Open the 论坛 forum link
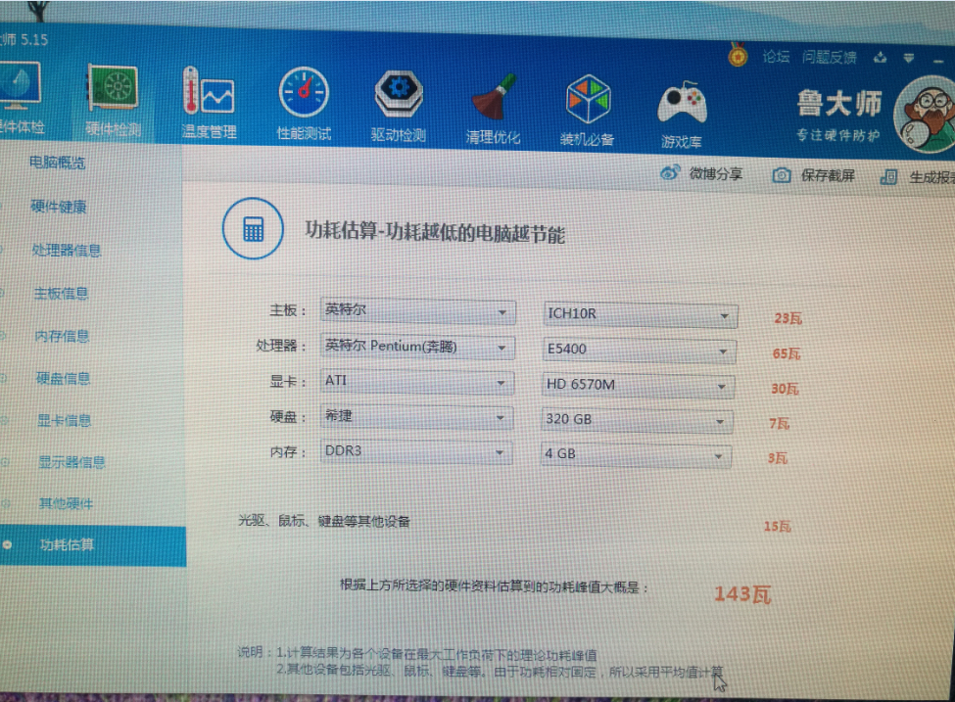 click(776, 57)
